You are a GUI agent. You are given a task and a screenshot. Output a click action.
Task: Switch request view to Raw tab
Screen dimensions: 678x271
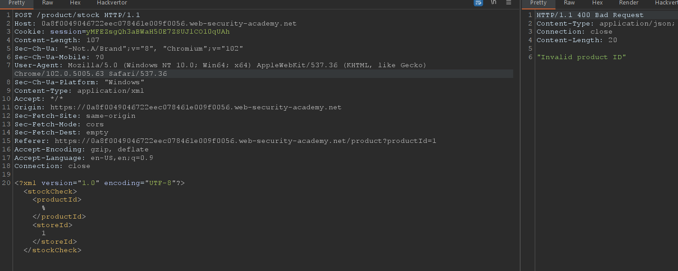point(48,3)
